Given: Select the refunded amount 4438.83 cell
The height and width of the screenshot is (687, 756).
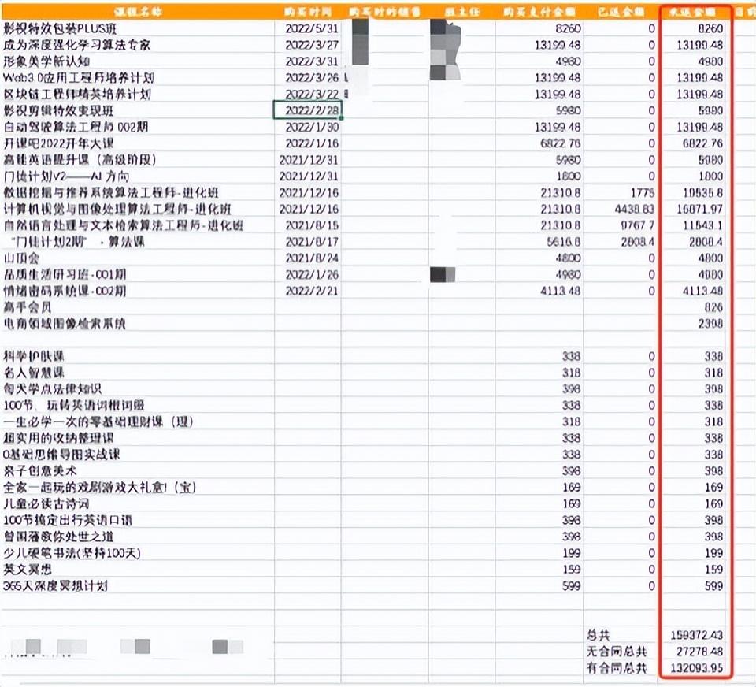Looking at the screenshot, I should [625, 209].
